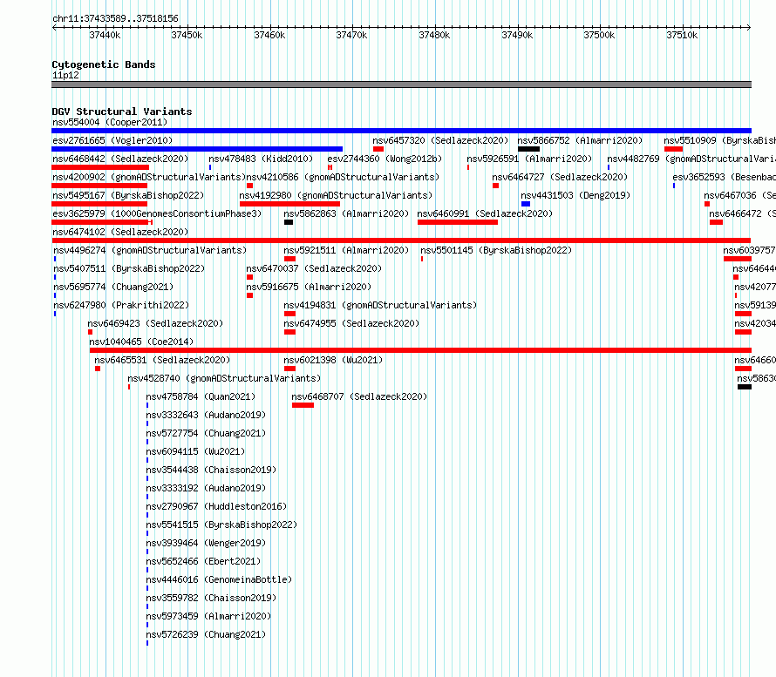Select nsv6465531 (Sedlazeck2020) label
Image resolution: width=776 pixels, height=677 pixels.
tap(162, 360)
